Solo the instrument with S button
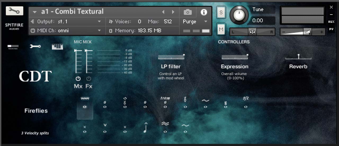Image resolution: width=339 pixels, height=146 pixels. [221, 12]
